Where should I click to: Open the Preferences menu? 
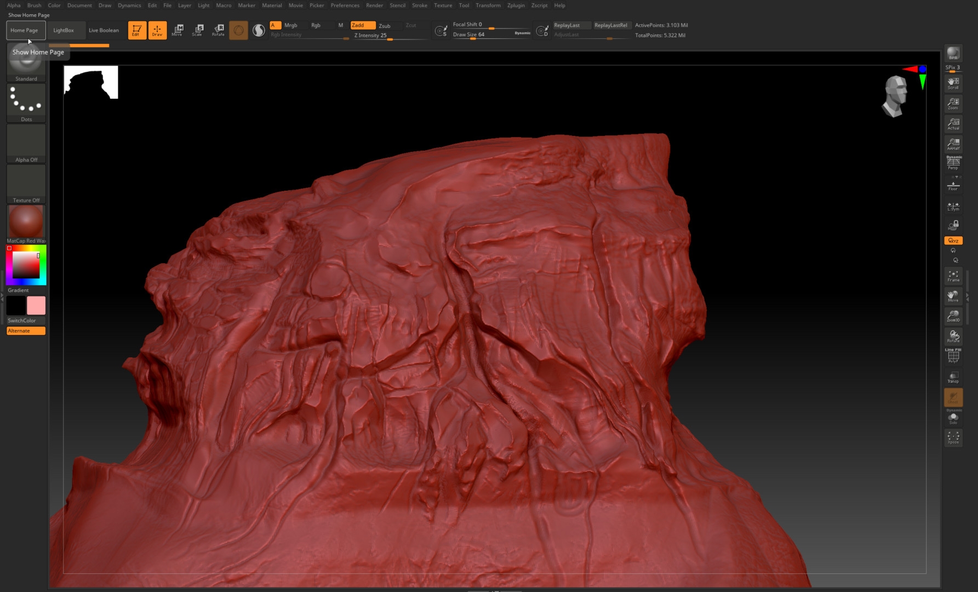(x=345, y=5)
